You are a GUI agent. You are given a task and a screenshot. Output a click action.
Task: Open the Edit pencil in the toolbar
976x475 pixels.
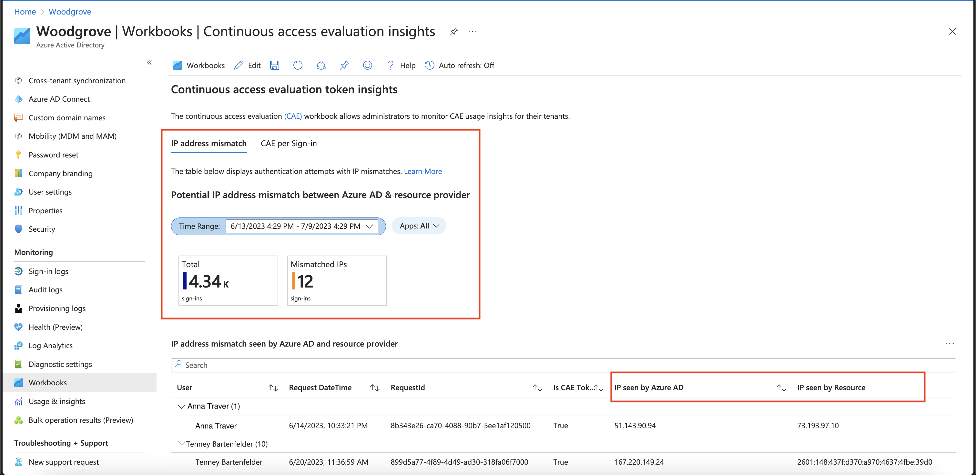(248, 65)
